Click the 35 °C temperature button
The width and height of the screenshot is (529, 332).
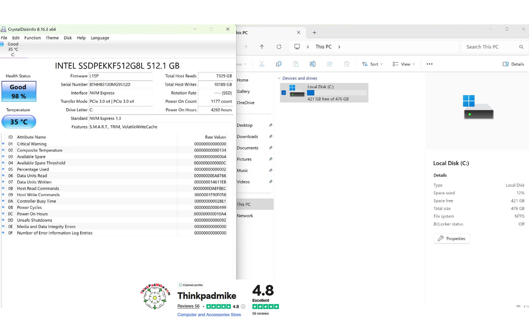[x=19, y=122]
